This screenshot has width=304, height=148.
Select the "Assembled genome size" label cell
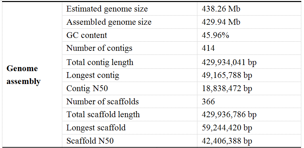pos(109,22)
